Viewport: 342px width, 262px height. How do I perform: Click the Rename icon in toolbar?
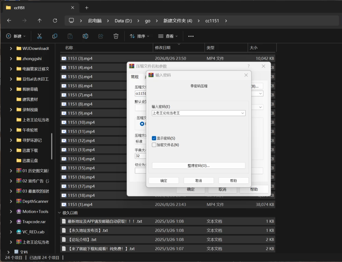click(x=85, y=36)
